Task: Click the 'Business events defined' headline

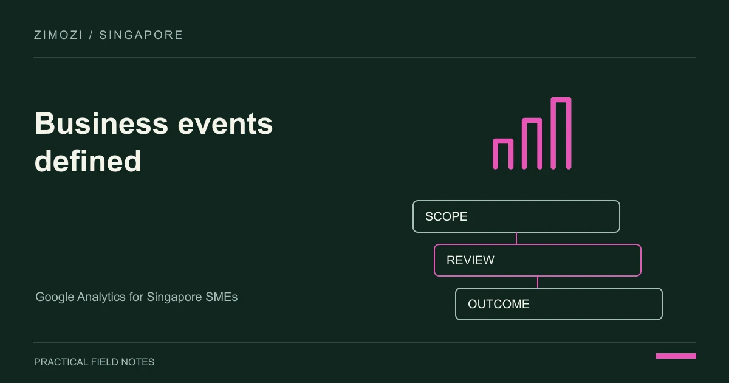Action: click(154, 142)
